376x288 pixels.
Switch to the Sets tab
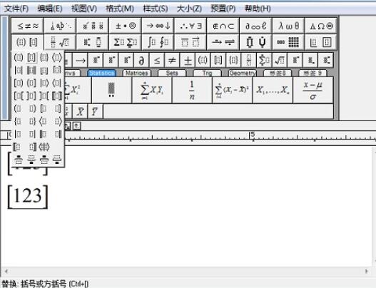[x=172, y=73]
